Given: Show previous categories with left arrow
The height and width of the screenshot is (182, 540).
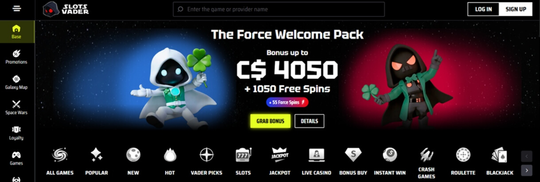Looking at the screenshot, I should (527, 156).
